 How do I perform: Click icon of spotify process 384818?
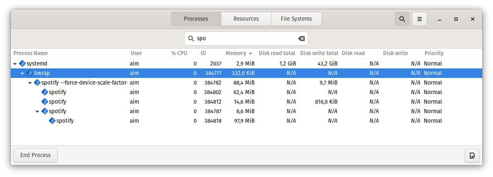52,121
